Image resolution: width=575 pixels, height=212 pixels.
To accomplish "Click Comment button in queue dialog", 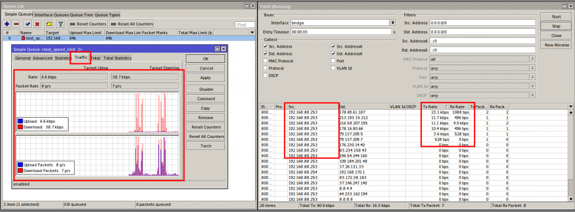I will click(x=206, y=99).
